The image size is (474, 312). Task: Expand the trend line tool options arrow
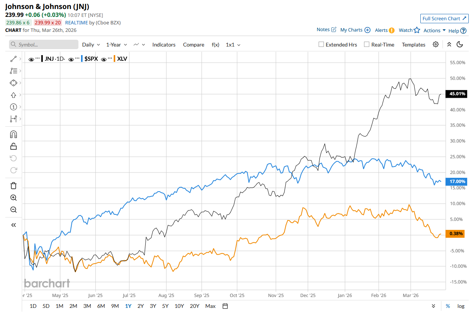tap(20, 59)
